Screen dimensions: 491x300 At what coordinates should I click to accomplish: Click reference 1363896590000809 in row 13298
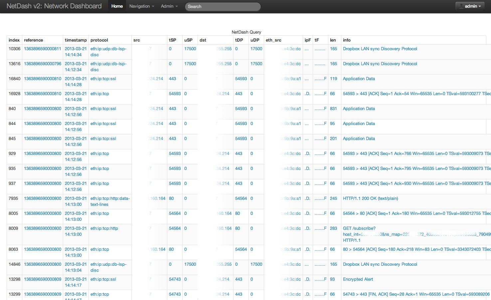click(42, 279)
